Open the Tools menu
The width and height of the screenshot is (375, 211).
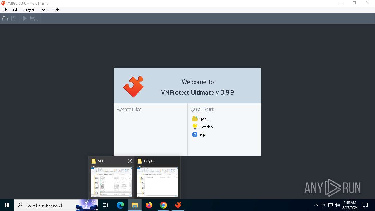[44, 10]
